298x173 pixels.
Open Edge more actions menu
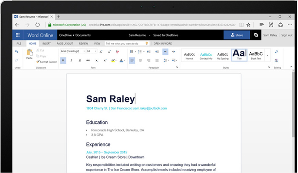click(290, 25)
